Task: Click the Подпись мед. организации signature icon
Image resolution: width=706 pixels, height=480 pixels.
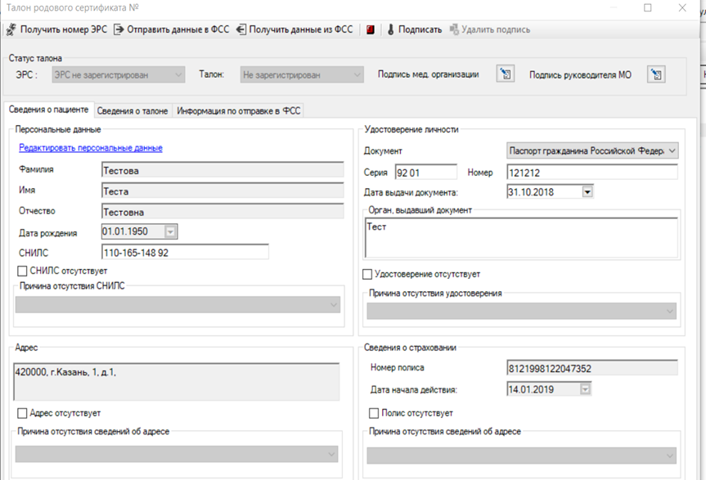Action: 506,74
